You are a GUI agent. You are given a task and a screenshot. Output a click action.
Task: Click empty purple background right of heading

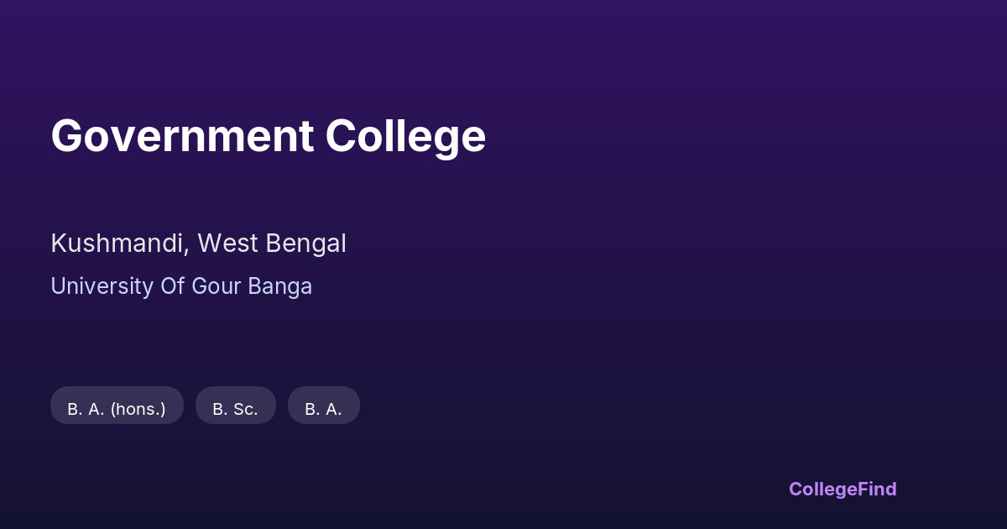coord(713,136)
